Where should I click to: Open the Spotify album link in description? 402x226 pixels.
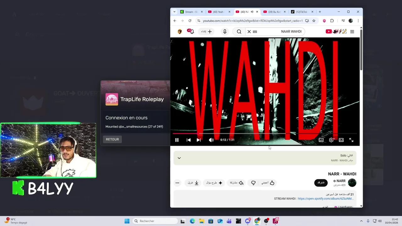tap(326, 199)
